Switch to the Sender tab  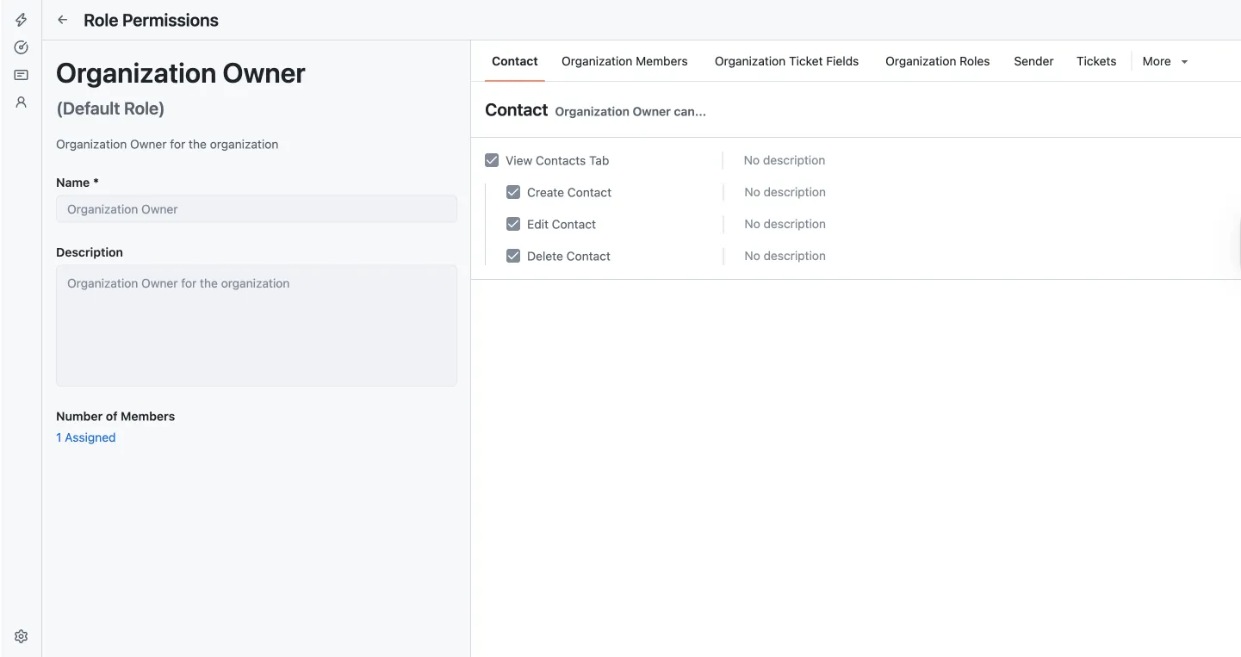(1033, 60)
